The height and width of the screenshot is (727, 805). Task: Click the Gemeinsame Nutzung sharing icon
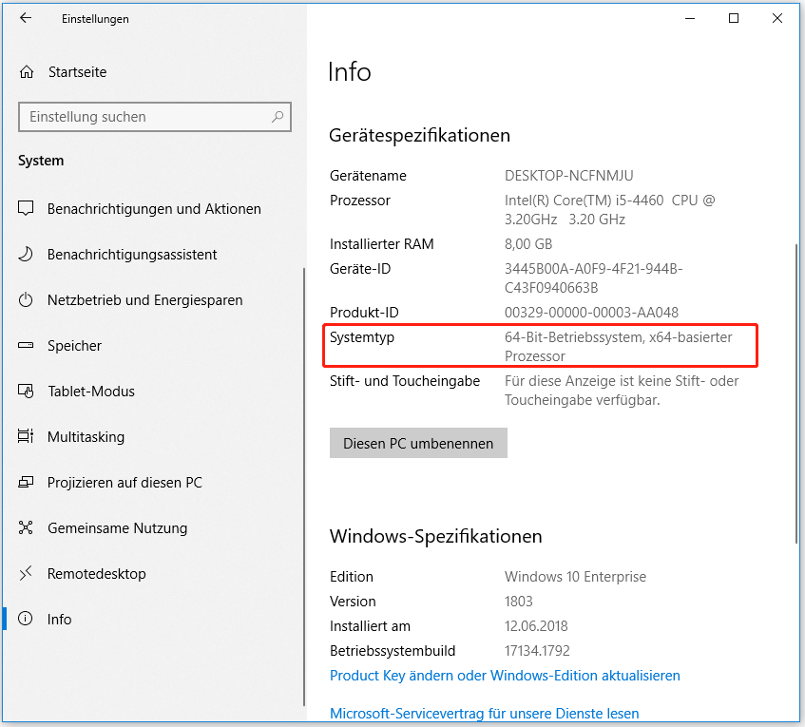(27, 527)
